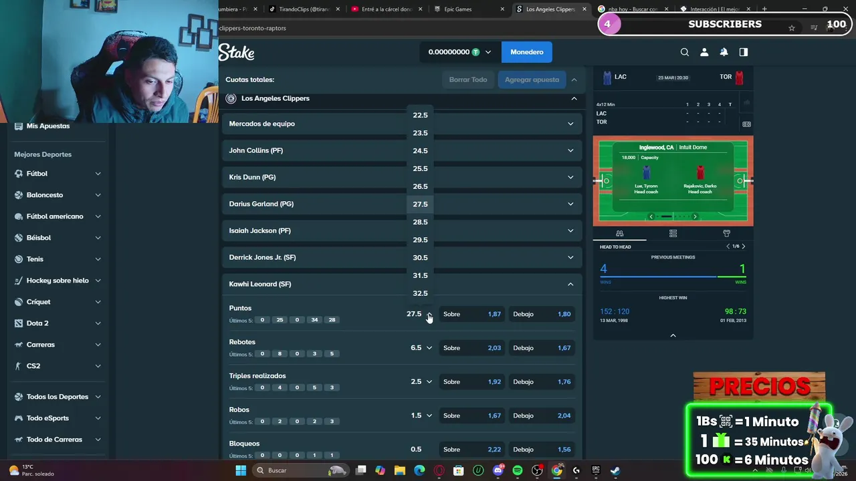Expand the Kris Dunn (PG) markets

(x=402, y=177)
